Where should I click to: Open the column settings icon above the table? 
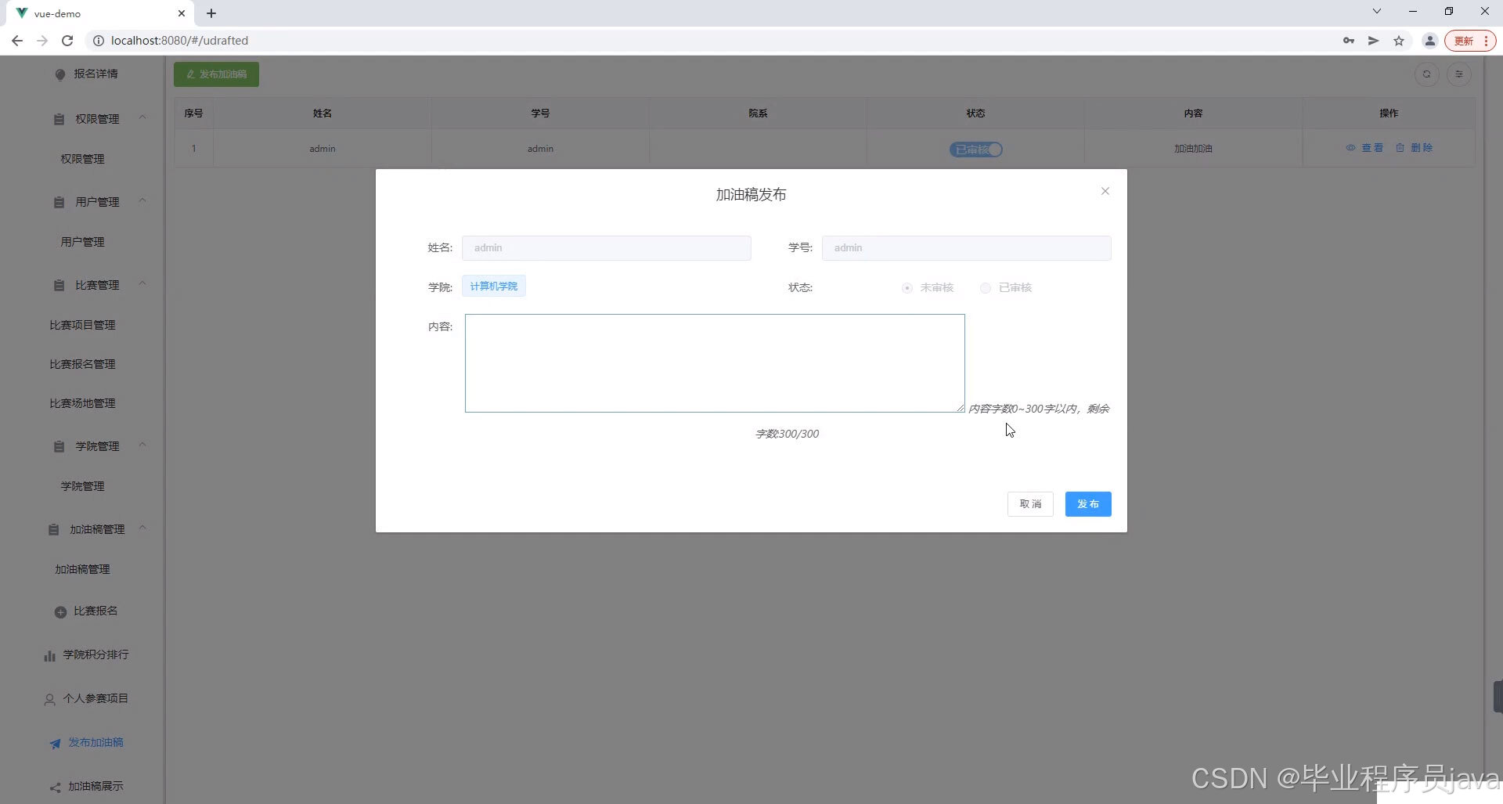tap(1459, 74)
